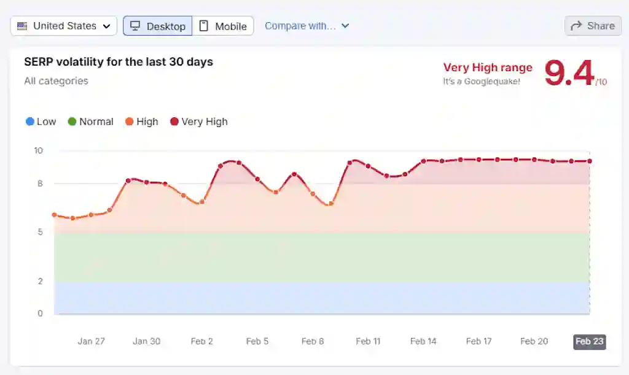Click the Very High range label
The height and width of the screenshot is (375, 629).
coord(488,68)
